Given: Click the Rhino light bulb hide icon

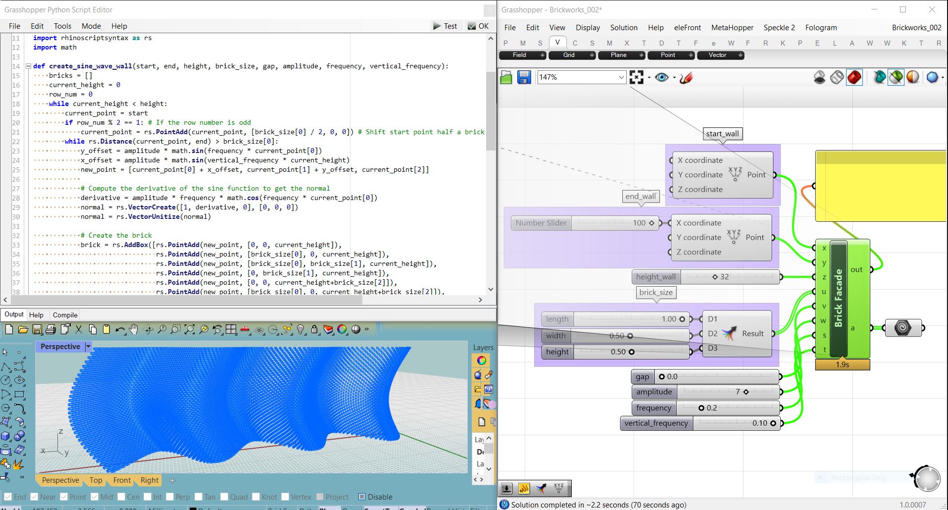Looking at the screenshot, I should click(x=300, y=329).
